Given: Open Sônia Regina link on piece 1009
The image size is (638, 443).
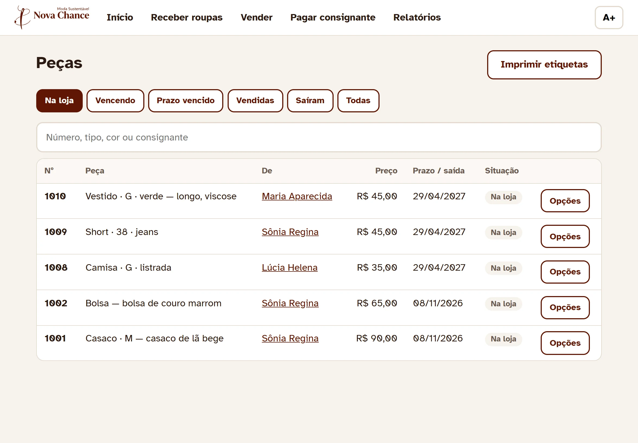Looking at the screenshot, I should tap(290, 232).
